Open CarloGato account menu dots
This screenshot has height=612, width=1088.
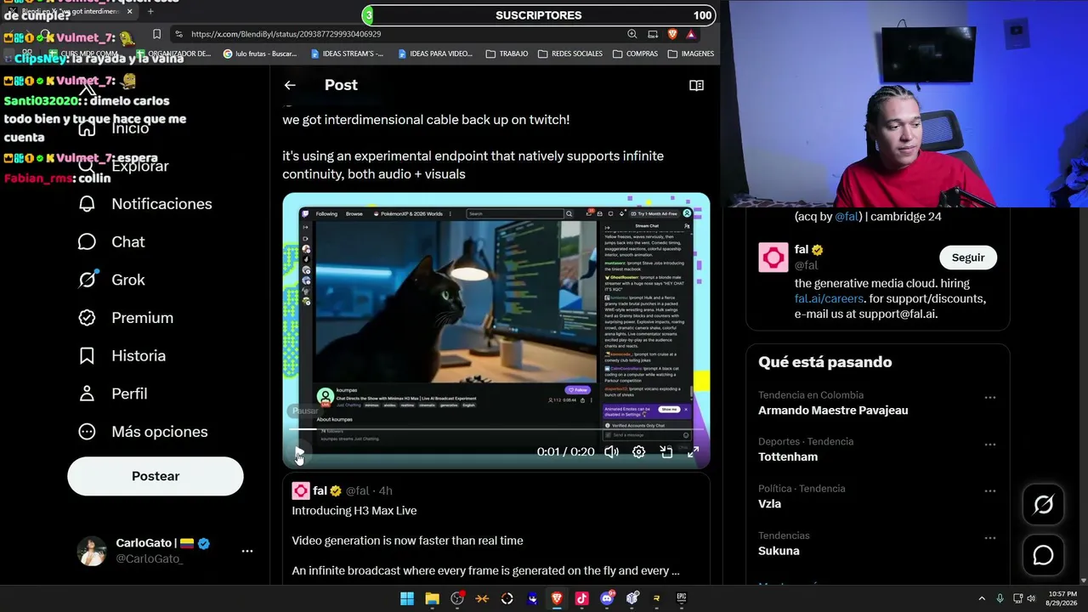coord(247,551)
